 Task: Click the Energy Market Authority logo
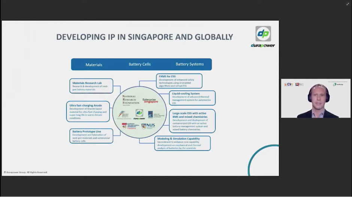(122, 114)
